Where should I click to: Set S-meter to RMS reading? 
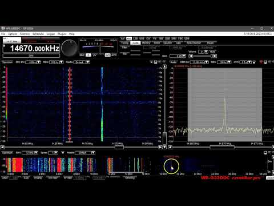107,55
